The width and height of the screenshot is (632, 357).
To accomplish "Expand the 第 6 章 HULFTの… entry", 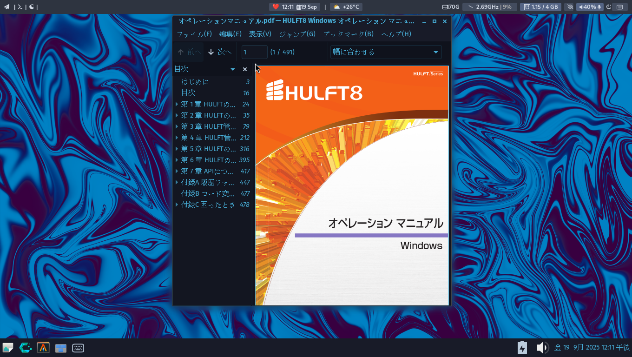I will pos(177,160).
